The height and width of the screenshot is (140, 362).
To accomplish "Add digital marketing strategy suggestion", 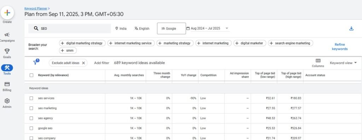I will pos(82,43).
